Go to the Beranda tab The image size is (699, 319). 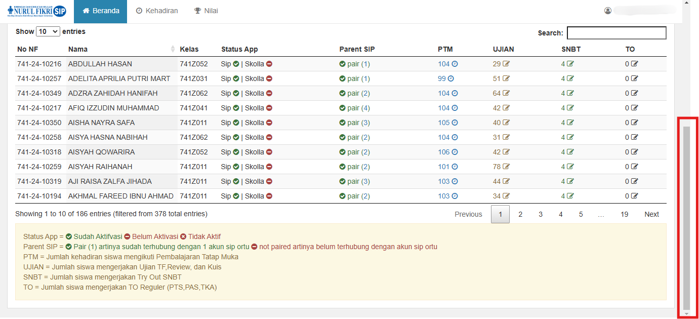tap(101, 11)
